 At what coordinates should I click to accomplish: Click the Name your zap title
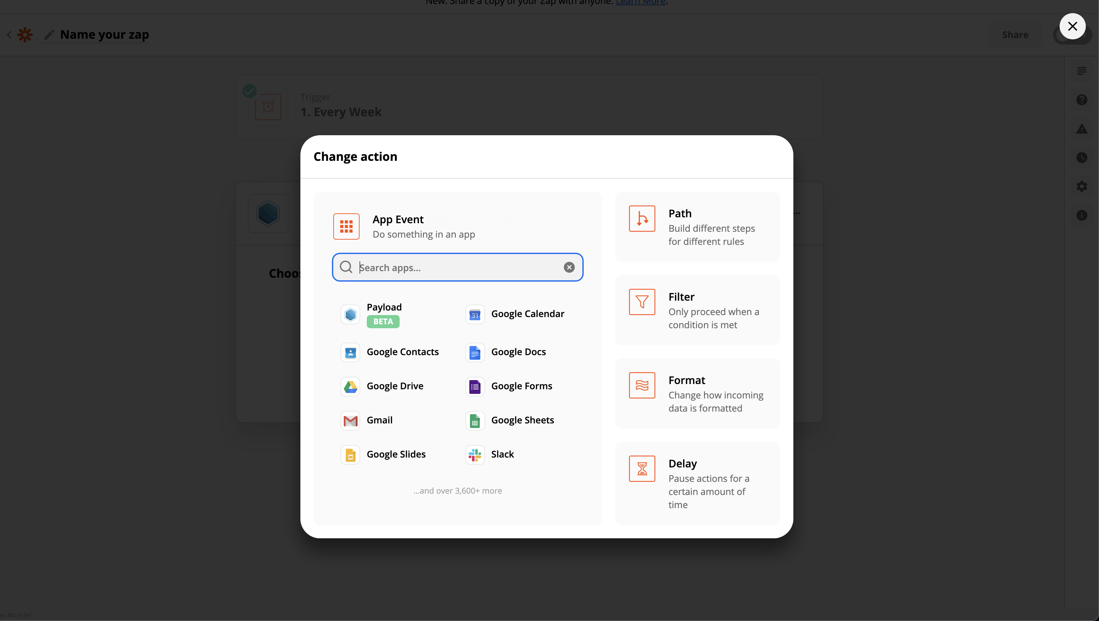coord(105,34)
